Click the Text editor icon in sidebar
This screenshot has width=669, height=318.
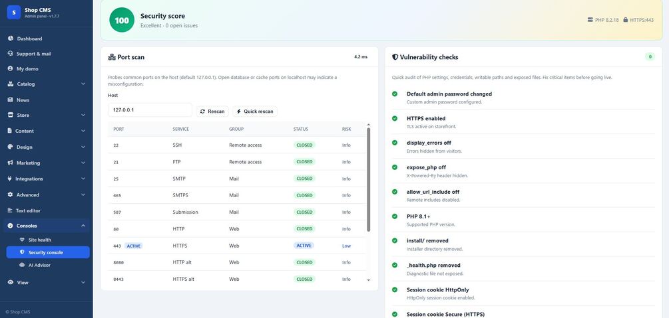[x=10, y=210]
